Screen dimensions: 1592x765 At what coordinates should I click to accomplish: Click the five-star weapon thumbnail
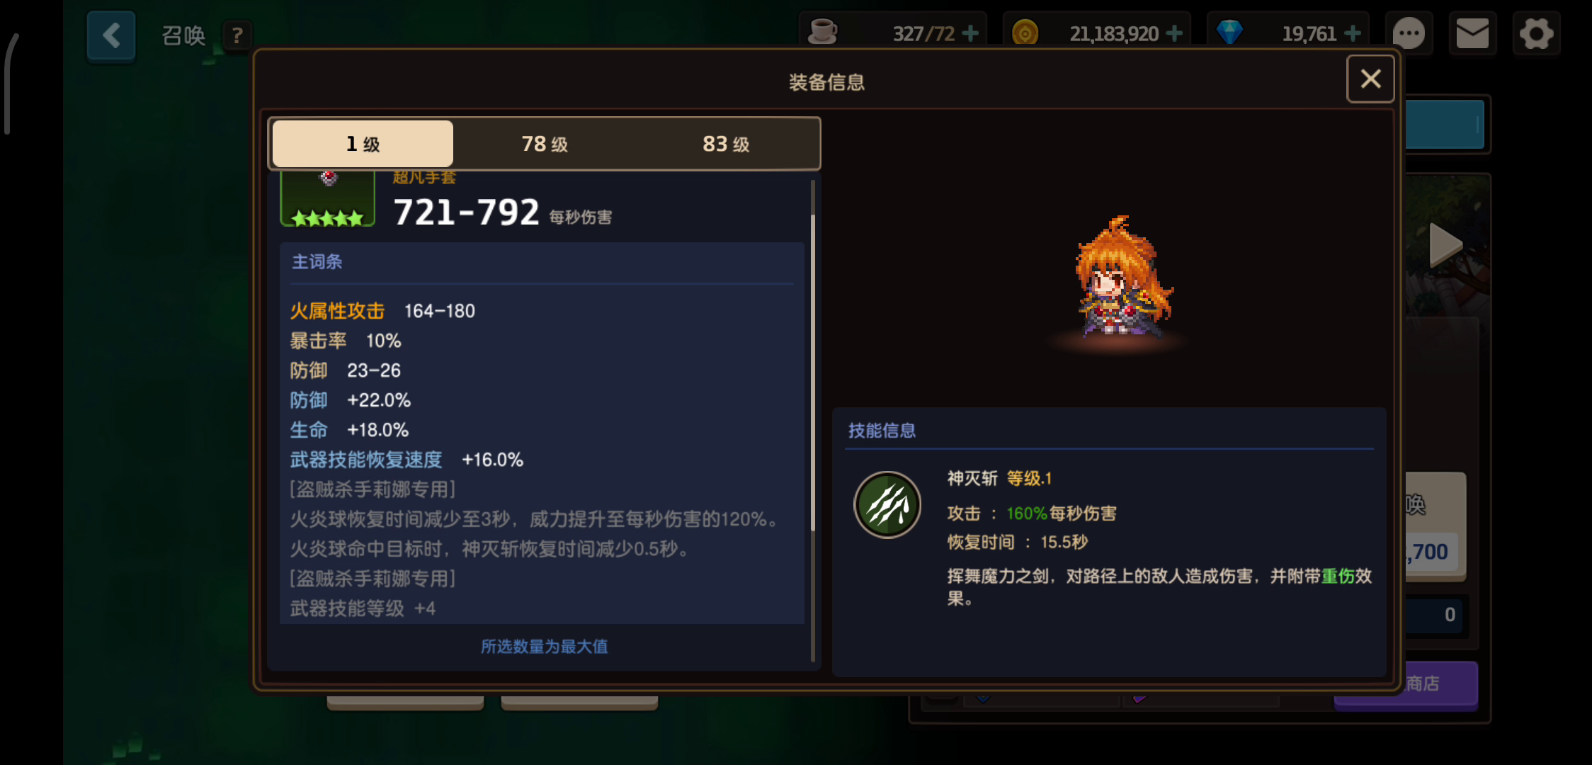click(x=328, y=200)
